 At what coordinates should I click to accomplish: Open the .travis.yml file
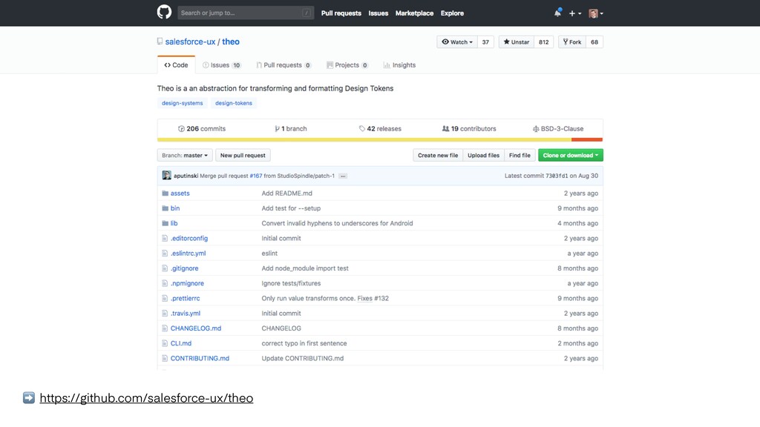(x=185, y=314)
